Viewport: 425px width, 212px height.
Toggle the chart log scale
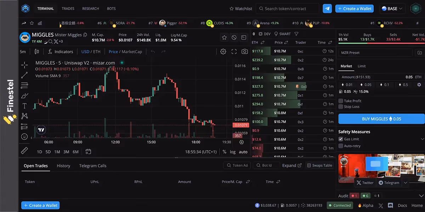(x=233, y=152)
